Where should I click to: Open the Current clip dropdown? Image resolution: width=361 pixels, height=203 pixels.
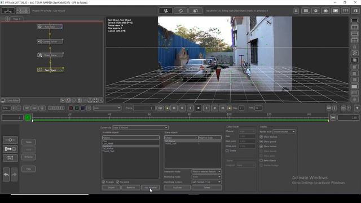point(140,127)
